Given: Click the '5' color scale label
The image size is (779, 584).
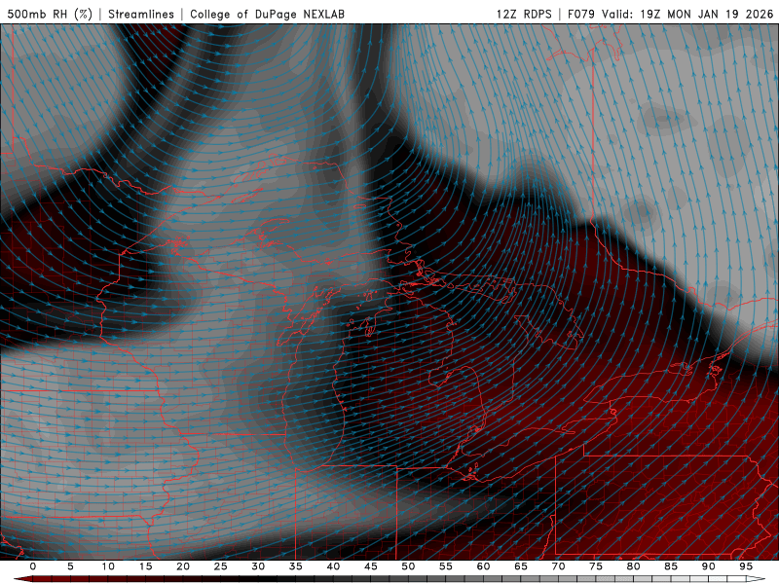Looking at the screenshot, I should tap(70, 566).
